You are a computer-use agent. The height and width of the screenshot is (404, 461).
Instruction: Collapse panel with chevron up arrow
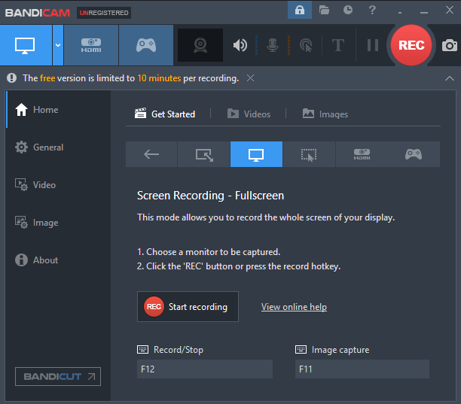[x=450, y=78]
